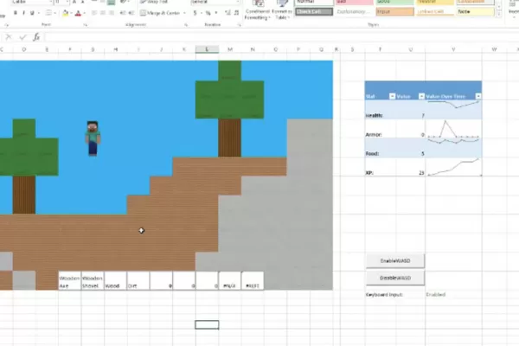Click the XP sparkline chart cell

pyautogui.click(x=453, y=167)
